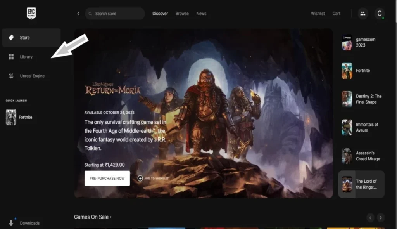Click the Downloads arrow icon
Image resolution: width=397 pixels, height=229 pixels.
(x=11, y=223)
